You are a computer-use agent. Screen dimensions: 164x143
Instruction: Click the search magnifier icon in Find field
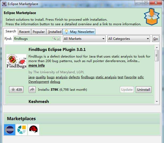54,39
